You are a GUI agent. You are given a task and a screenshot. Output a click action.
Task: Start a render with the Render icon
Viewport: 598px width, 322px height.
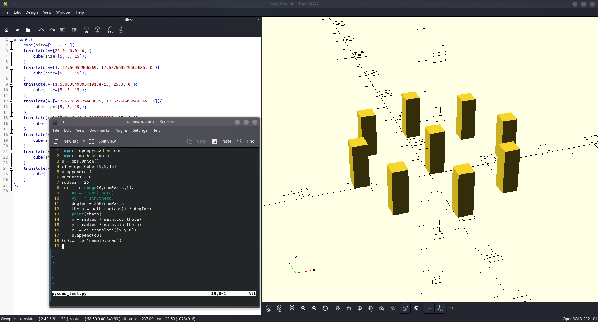coord(97,30)
